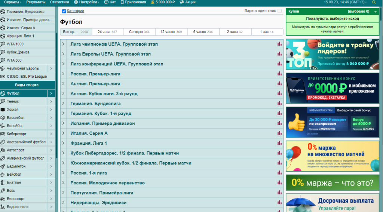The height and width of the screenshot is (212, 383).
Task: Enable Пари в один клик checkbox
Action: coord(280,11)
